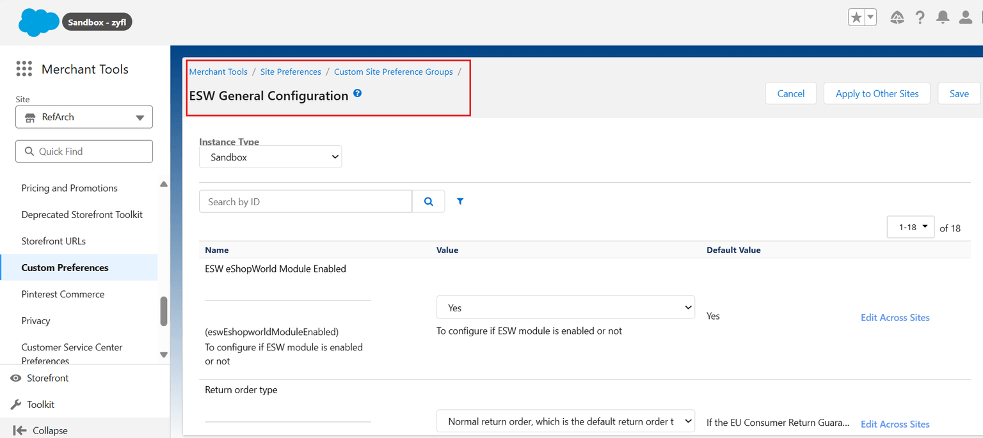
Task: Open Storefront URLs menu item
Action: tap(53, 241)
